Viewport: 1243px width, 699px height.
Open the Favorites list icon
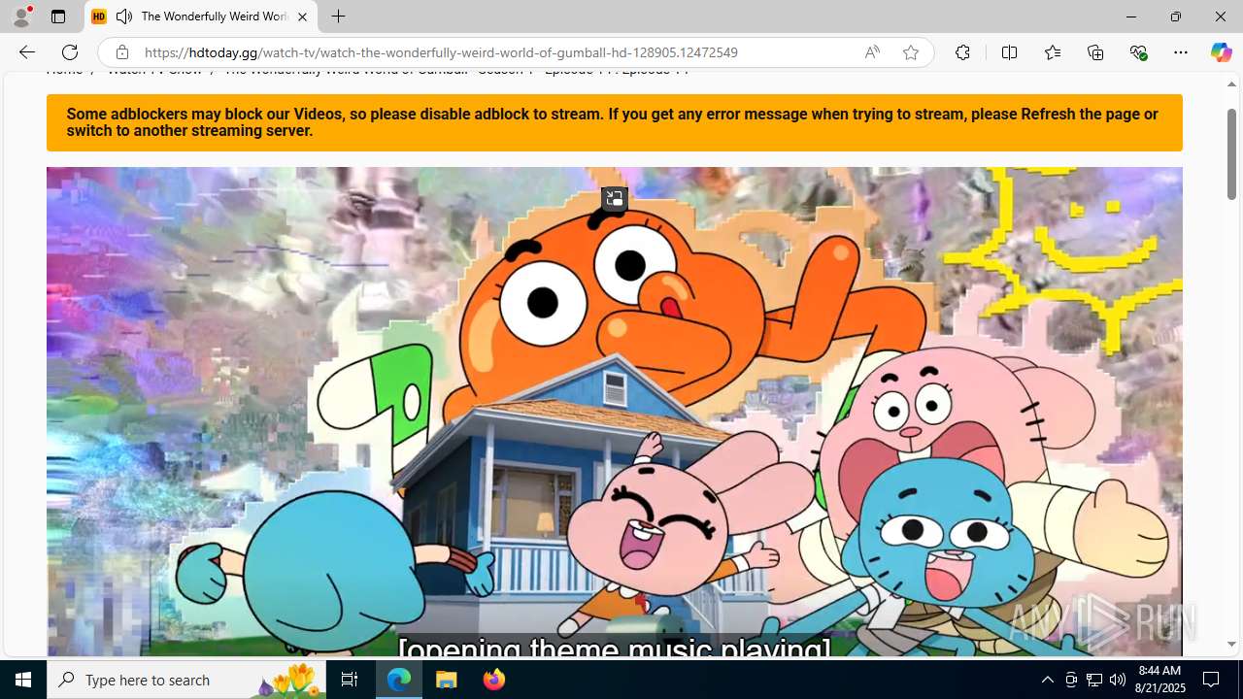1053,52
